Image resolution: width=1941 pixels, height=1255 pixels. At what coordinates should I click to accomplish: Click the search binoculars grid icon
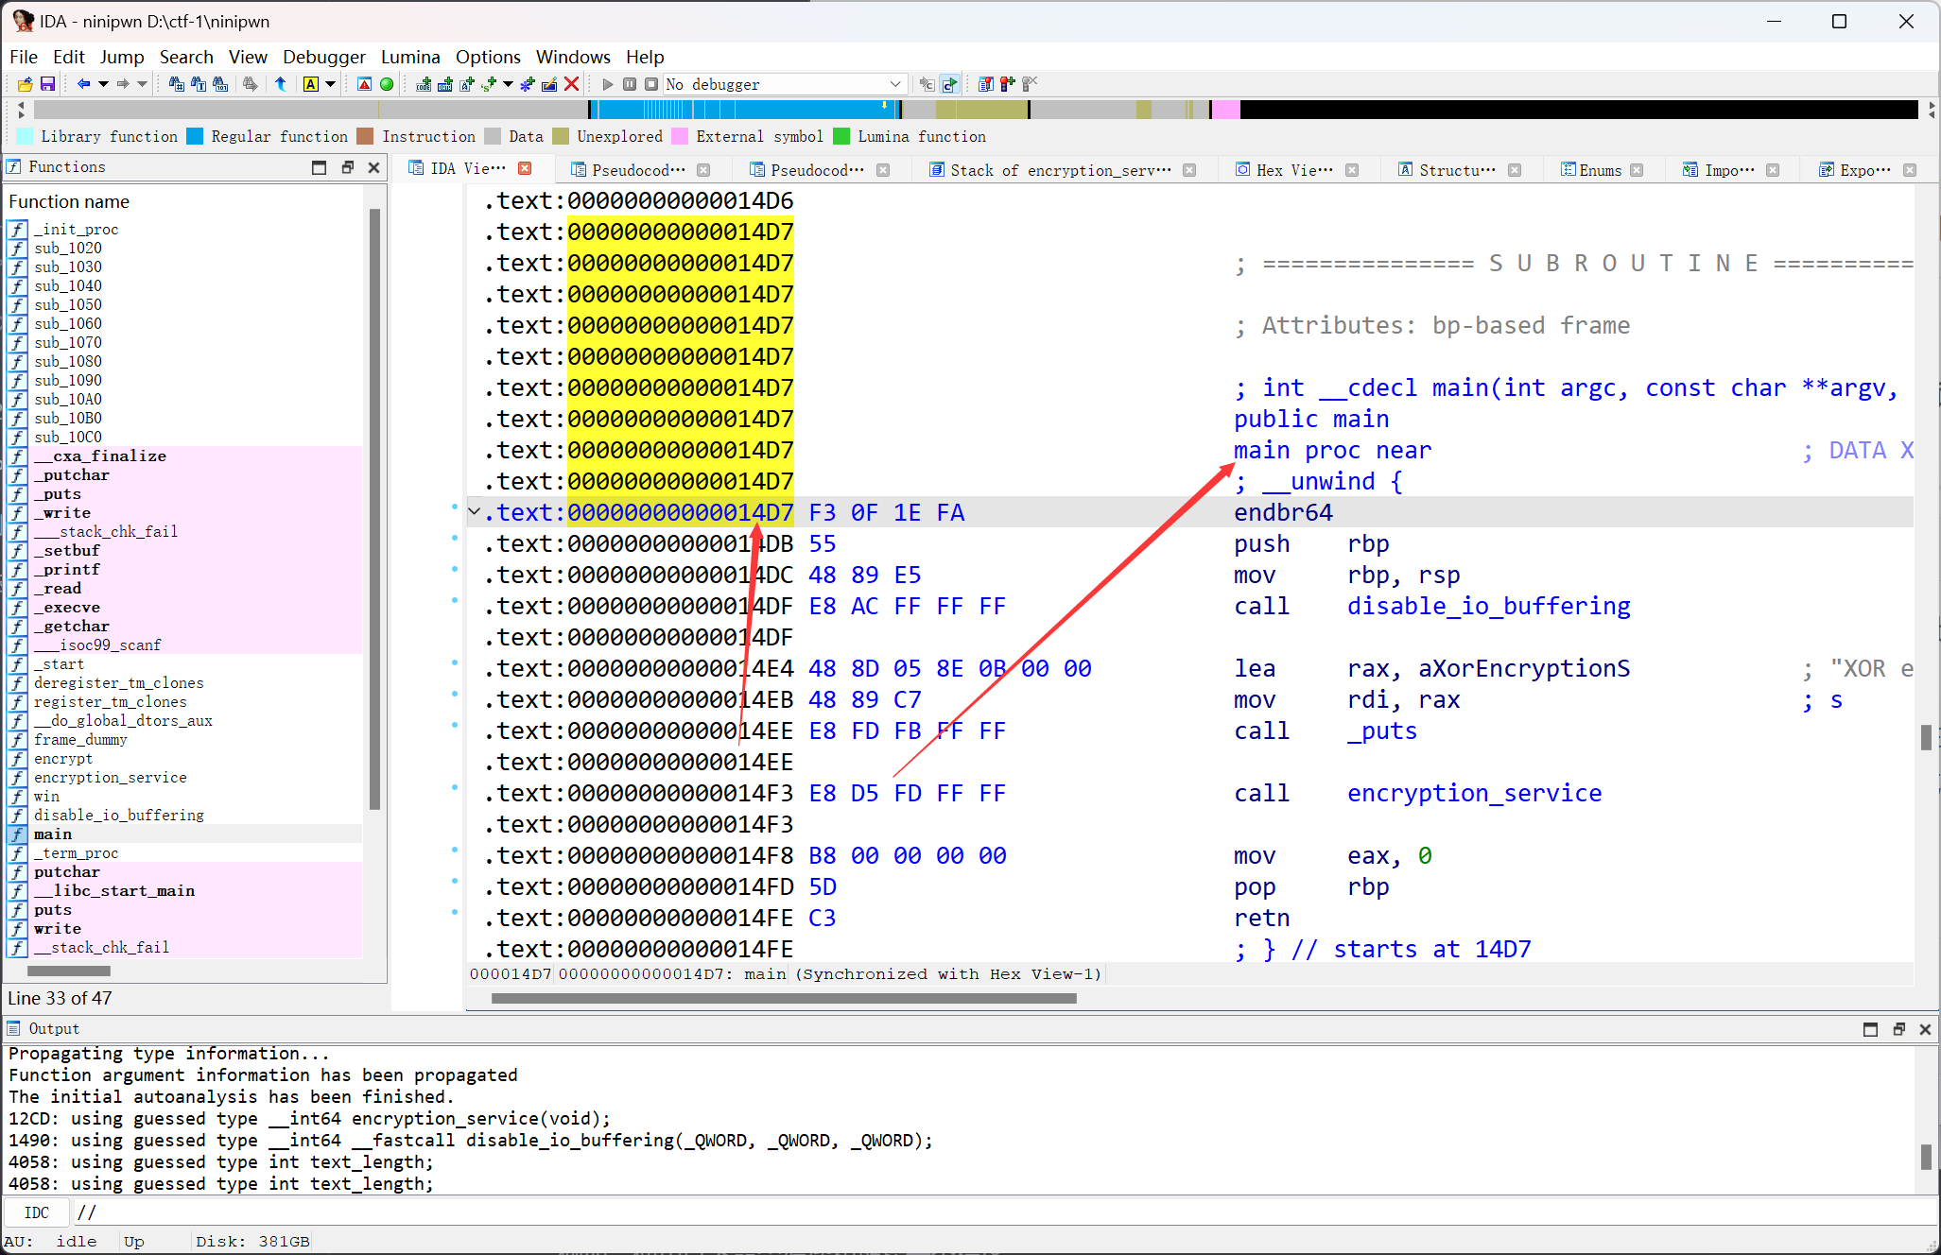click(176, 84)
